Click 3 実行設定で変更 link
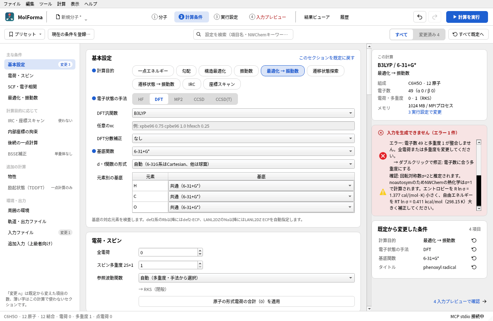Viewport: 493px width, 321px height. 425,112
